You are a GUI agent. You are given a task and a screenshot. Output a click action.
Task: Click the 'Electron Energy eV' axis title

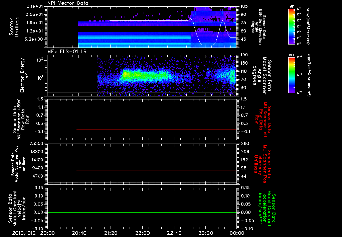(x=24, y=75)
